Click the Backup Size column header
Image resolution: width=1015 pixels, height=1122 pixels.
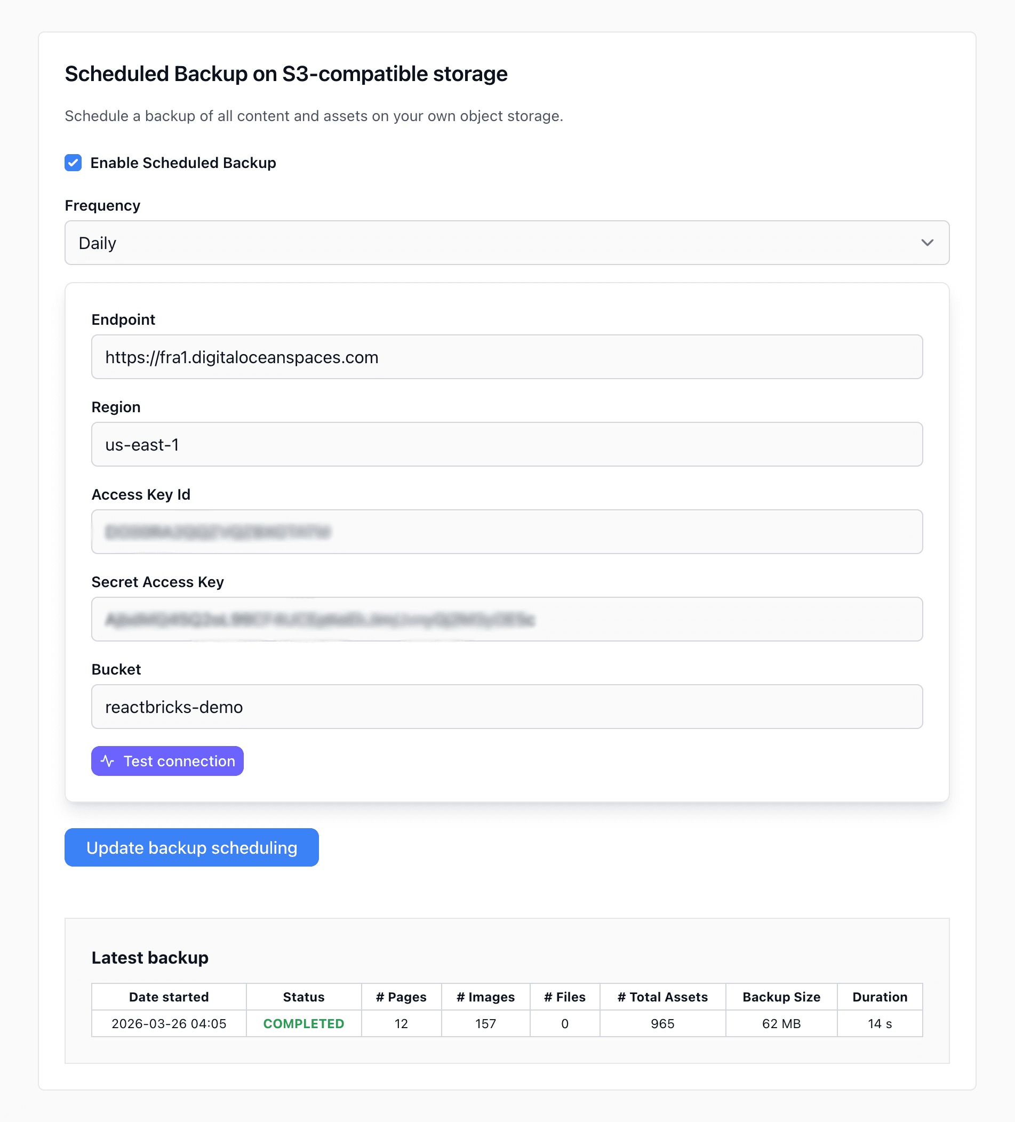pyautogui.click(x=781, y=997)
